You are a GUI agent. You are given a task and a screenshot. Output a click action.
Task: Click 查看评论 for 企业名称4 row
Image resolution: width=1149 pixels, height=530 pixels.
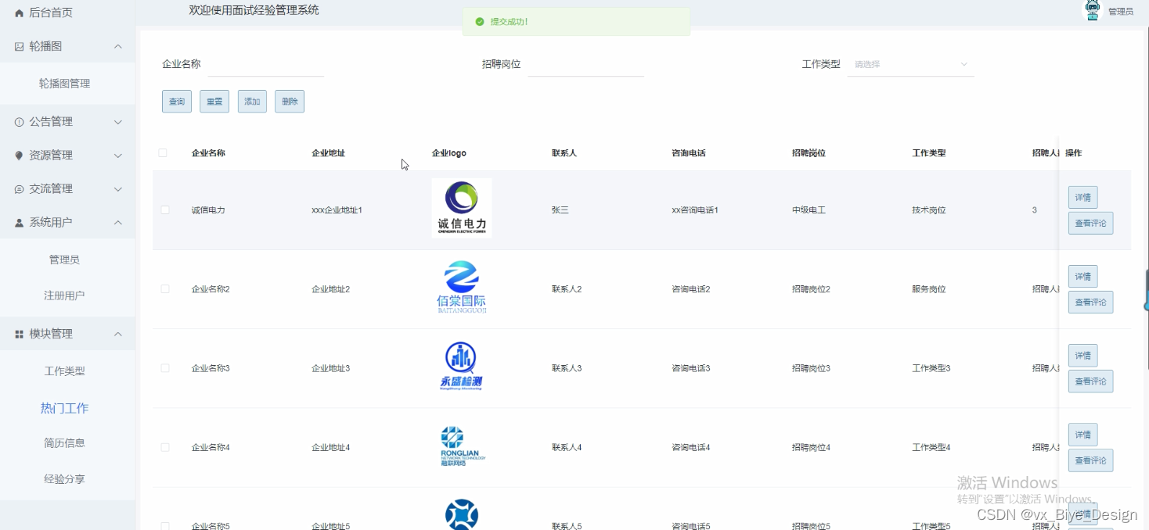[1090, 460]
